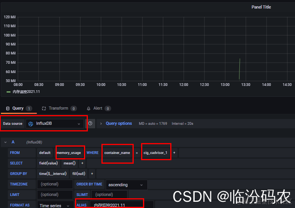Open the data source help icon
Viewport: 295px width, 208px height.
tap(90, 124)
